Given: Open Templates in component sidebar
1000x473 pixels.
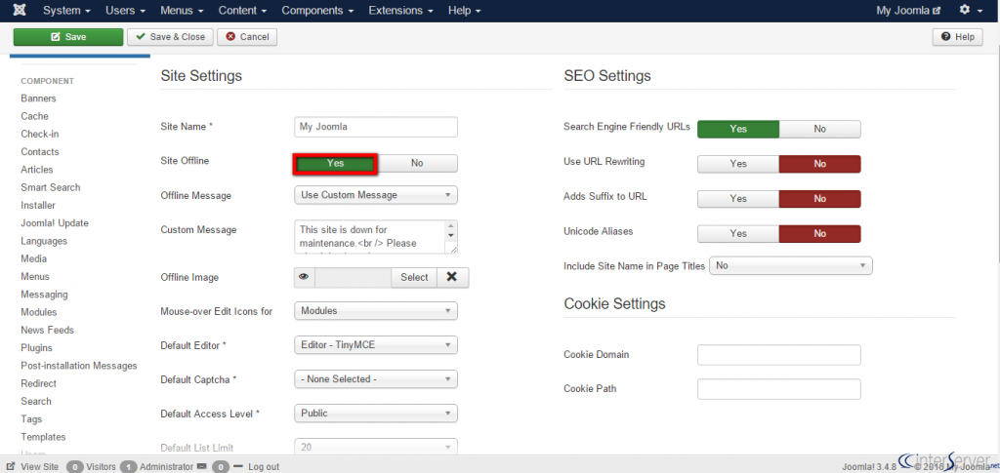Looking at the screenshot, I should pyautogui.click(x=43, y=437).
